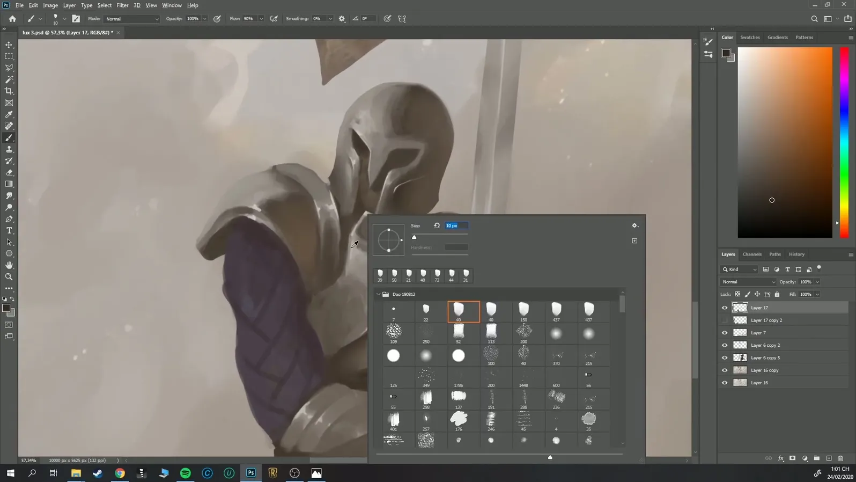This screenshot has width=856, height=482.
Task: Hide Layer 16 copy visibility eye
Action: (x=725, y=370)
